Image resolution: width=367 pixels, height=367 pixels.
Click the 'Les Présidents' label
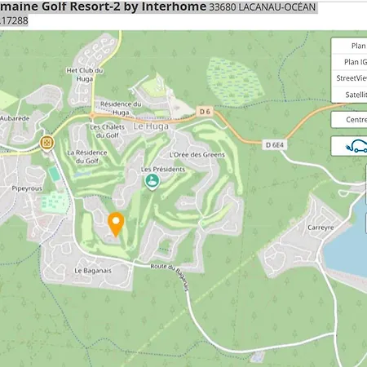[x=163, y=169]
